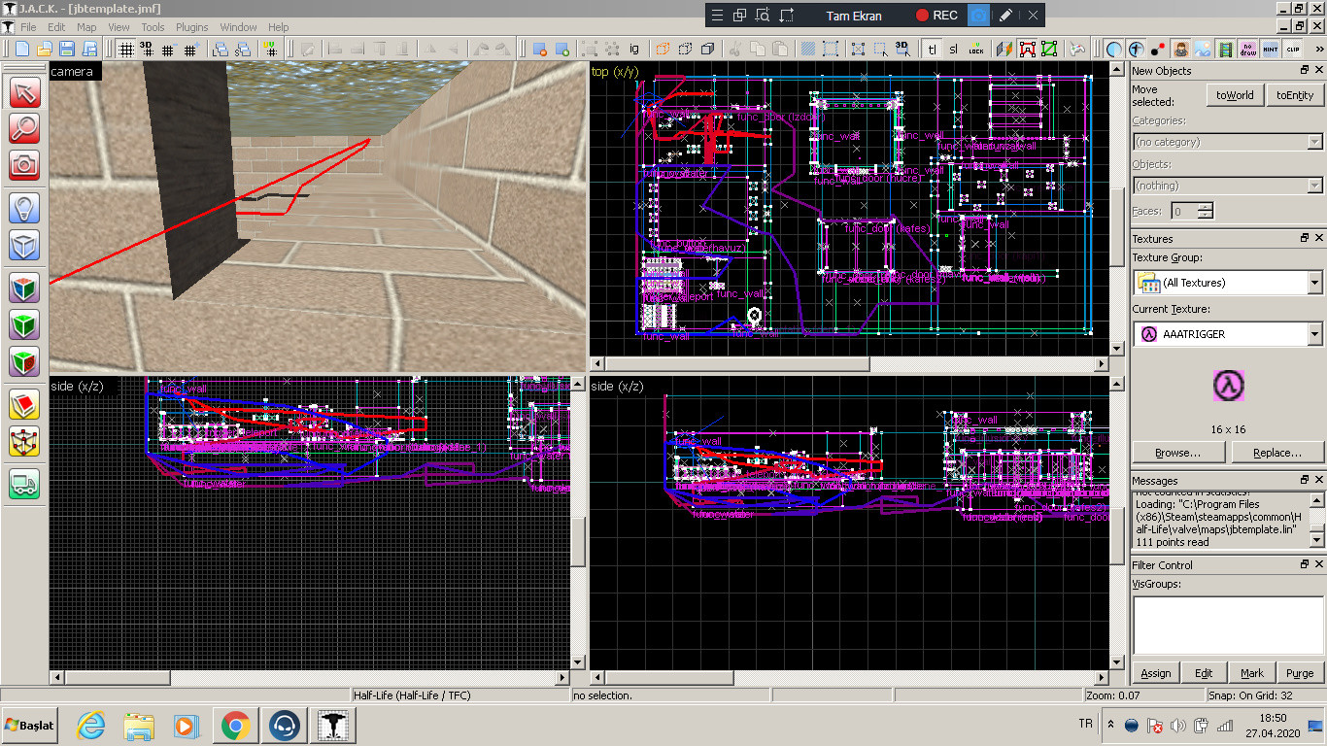Select the Magnify zoom tool
The height and width of the screenshot is (746, 1327).
pos(24,128)
